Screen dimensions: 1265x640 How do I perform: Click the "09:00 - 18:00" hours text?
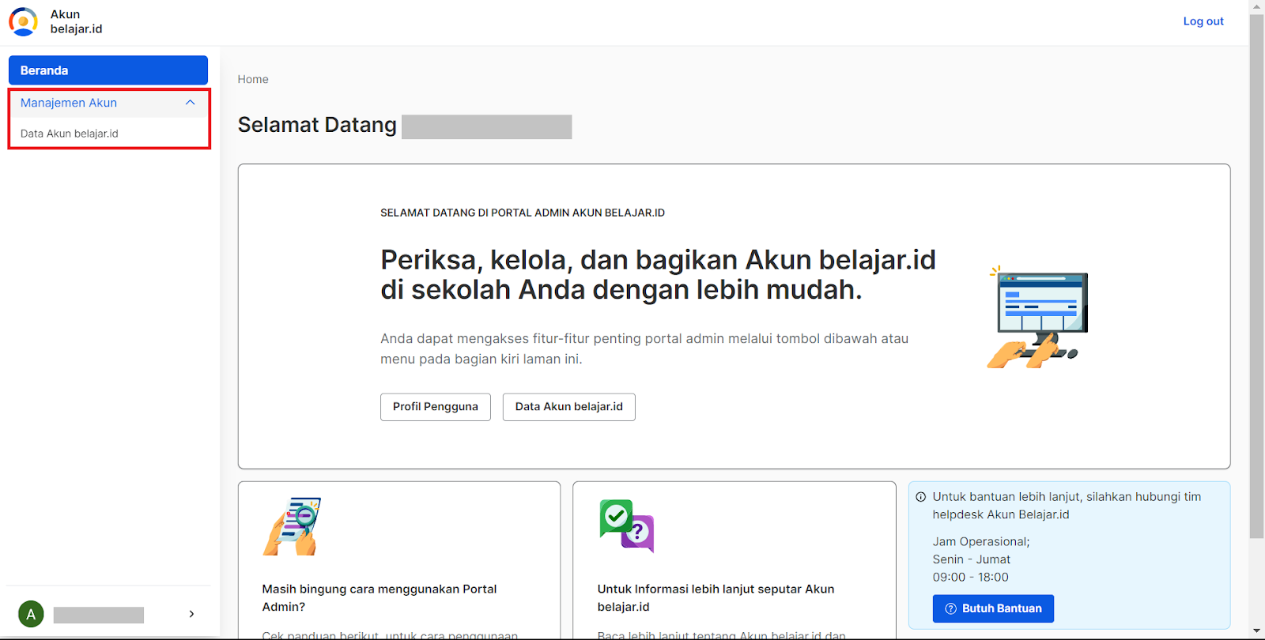[x=970, y=578]
